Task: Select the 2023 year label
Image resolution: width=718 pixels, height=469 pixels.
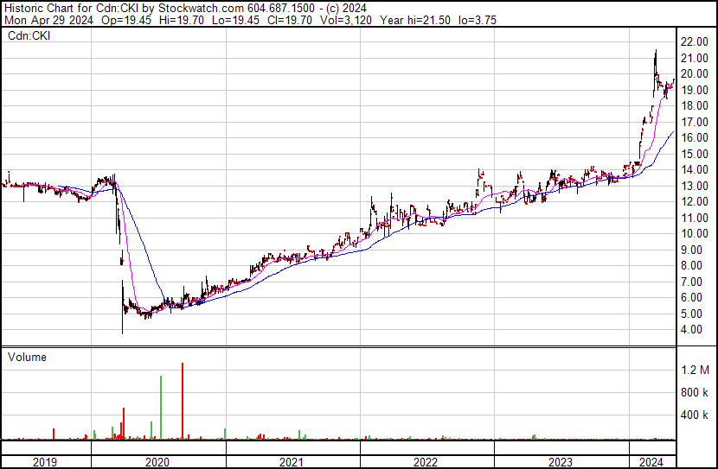Action: coord(561,462)
